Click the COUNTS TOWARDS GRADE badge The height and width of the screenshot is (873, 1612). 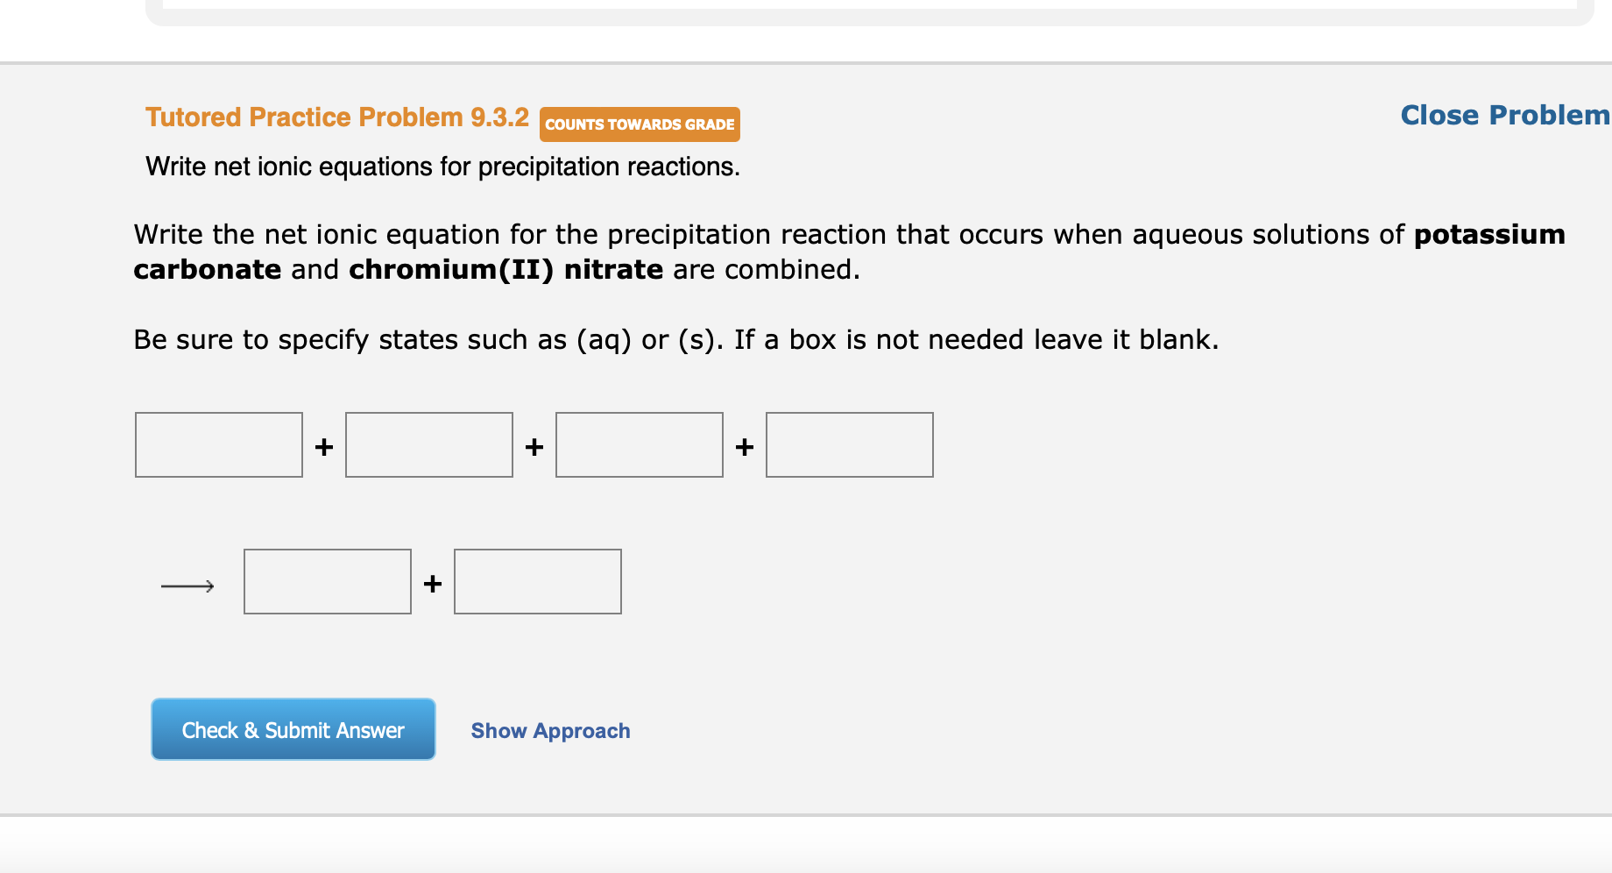coord(639,124)
